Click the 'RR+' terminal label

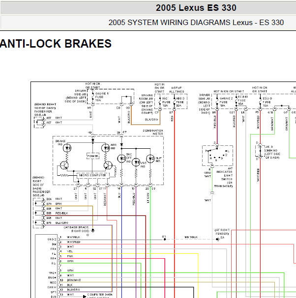[x=53, y=258]
